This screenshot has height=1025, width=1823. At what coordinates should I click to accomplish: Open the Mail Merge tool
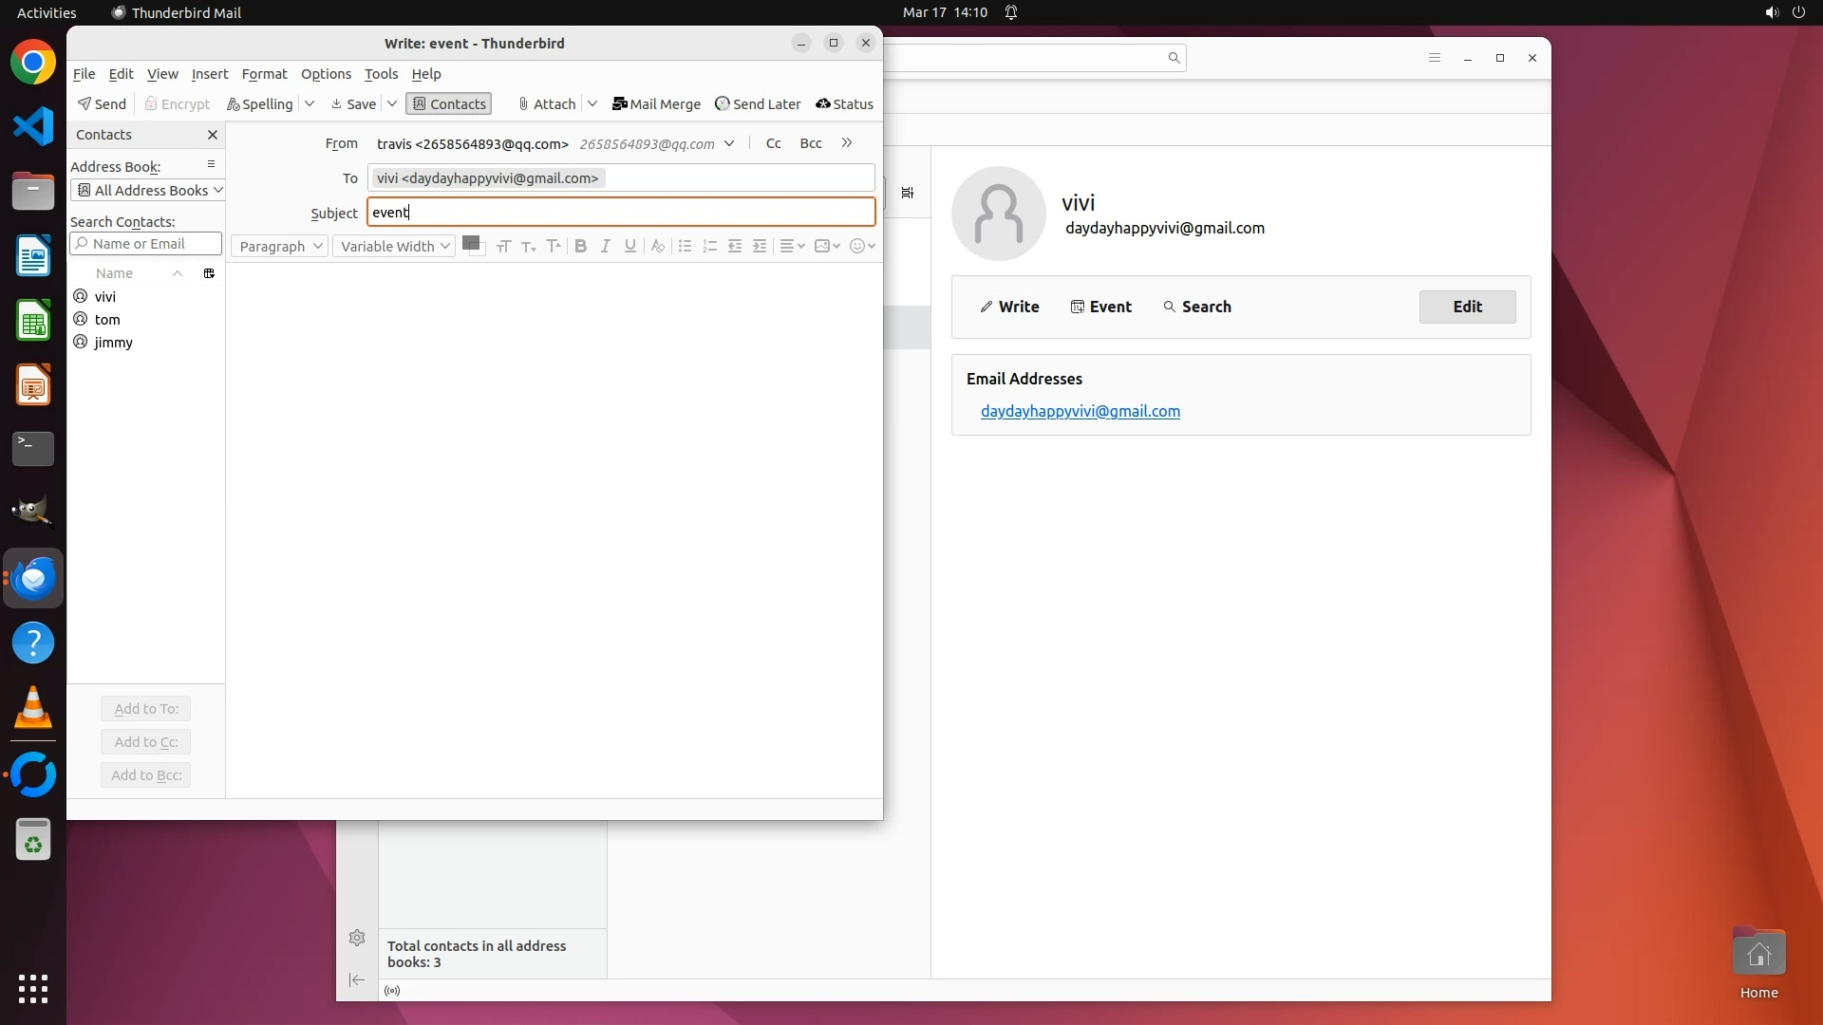click(656, 104)
